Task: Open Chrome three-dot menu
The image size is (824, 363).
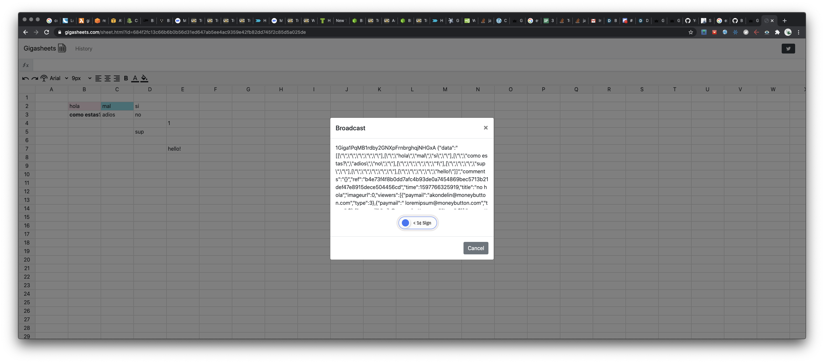Action: (798, 32)
